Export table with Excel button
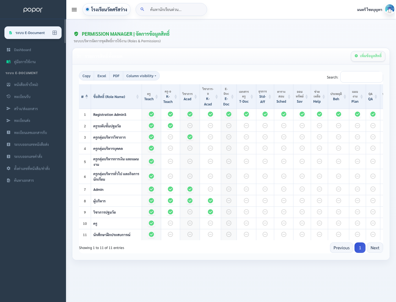Viewport: 396px width, 302px height. point(102,76)
